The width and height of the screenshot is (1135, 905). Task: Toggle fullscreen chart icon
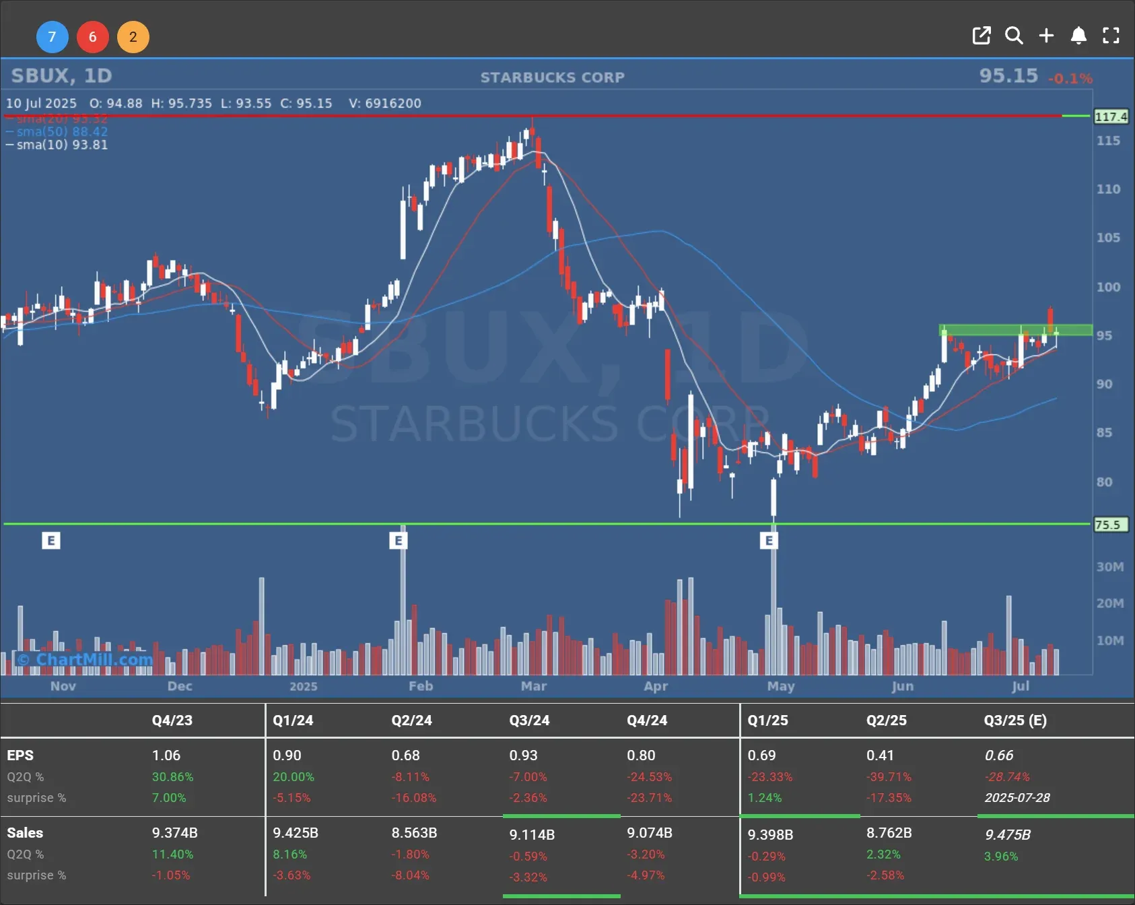(1111, 36)
